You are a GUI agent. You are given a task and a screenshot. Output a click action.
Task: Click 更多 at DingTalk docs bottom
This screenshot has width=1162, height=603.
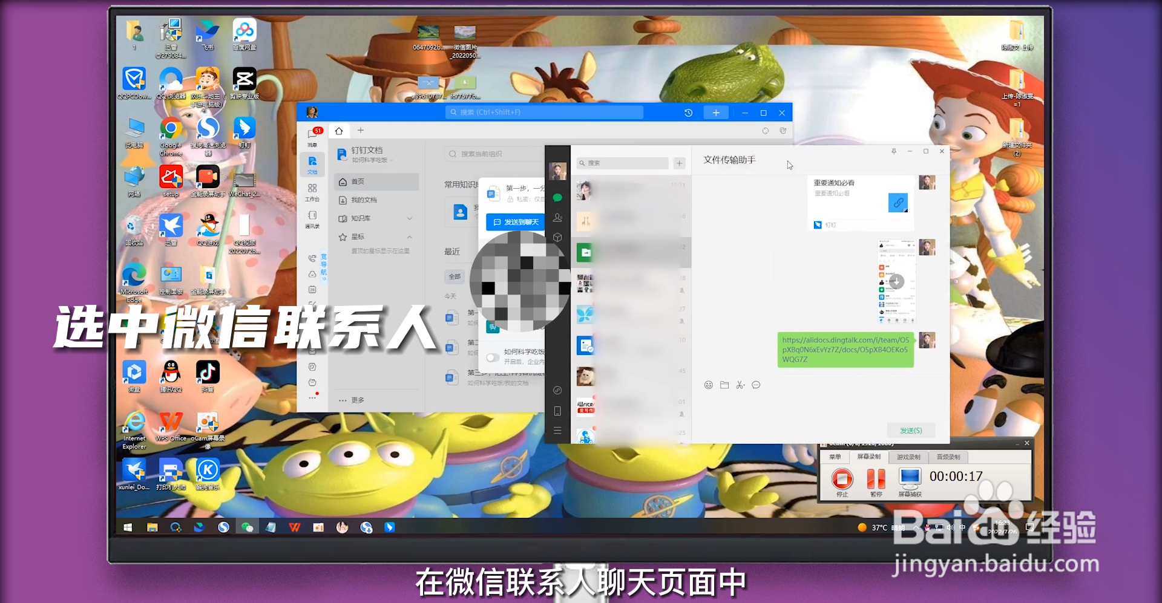tap(352, 400)
